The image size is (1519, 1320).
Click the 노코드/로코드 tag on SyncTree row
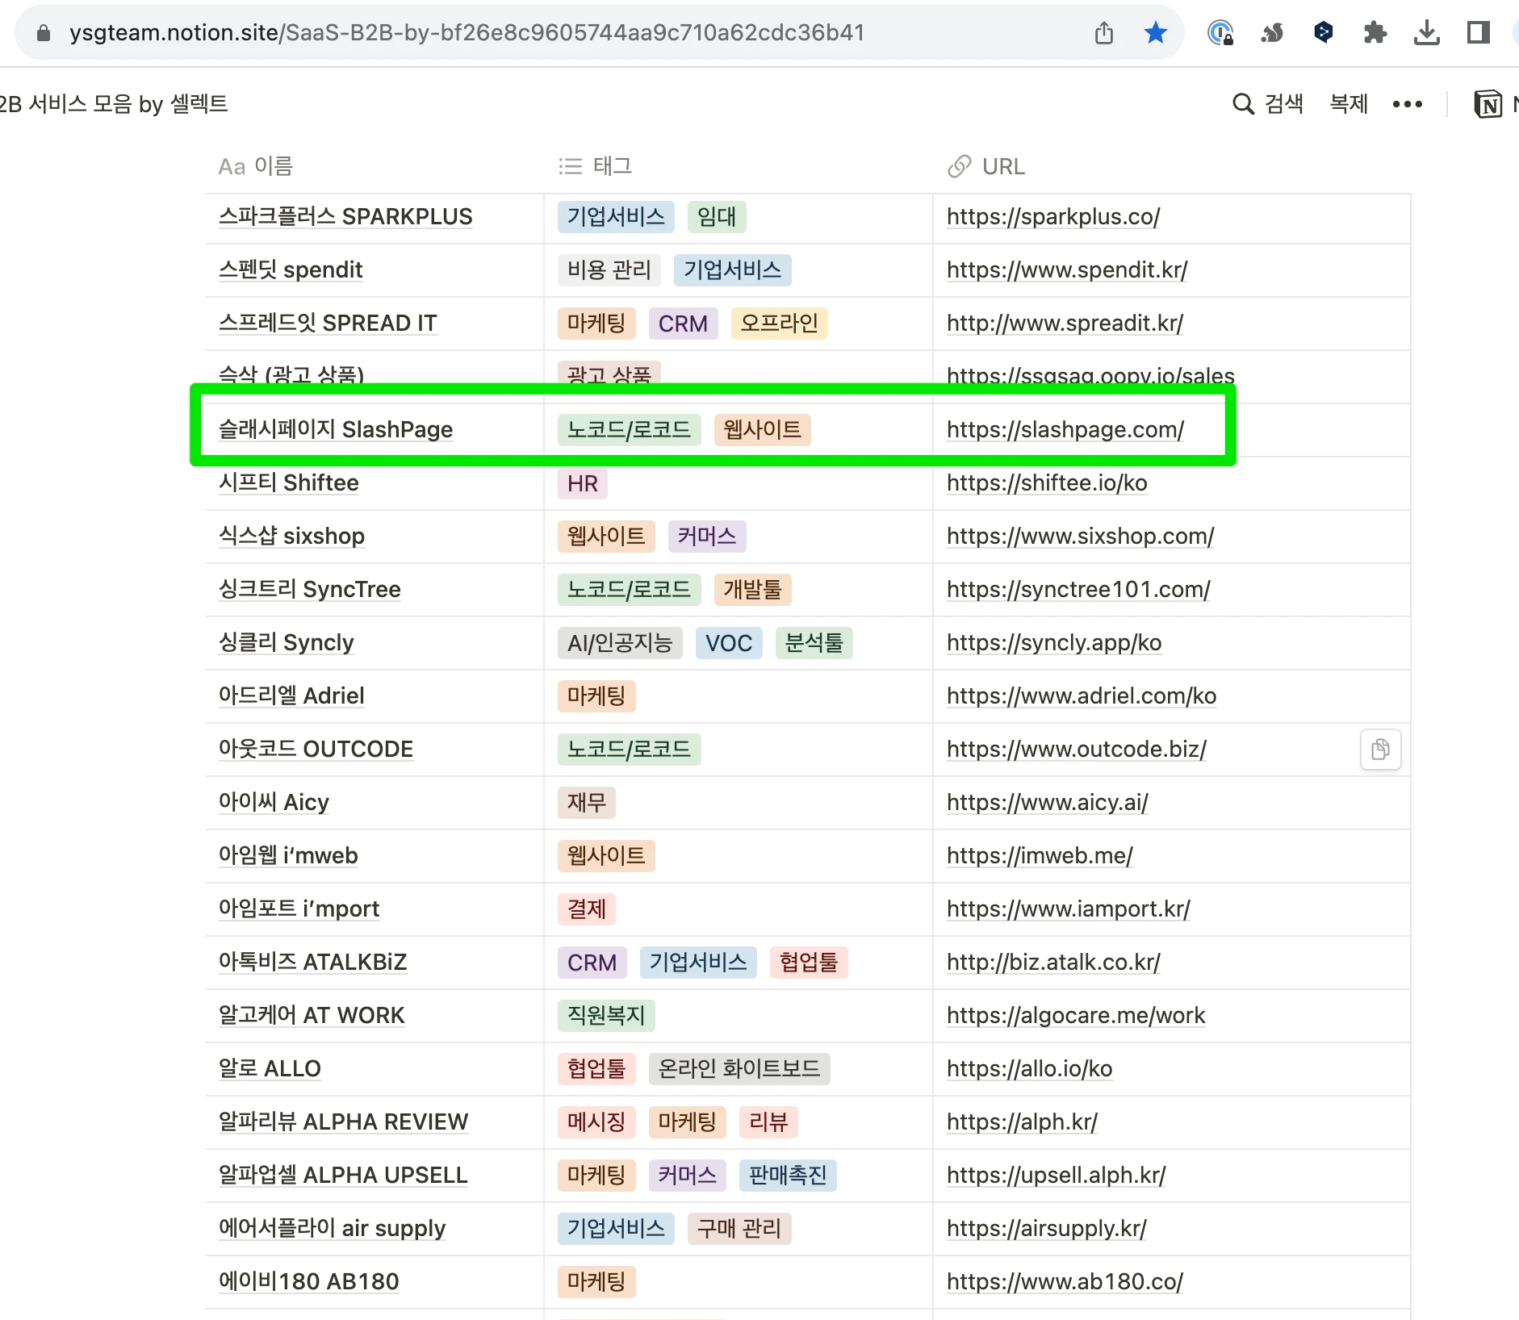(x=629, y=590)
